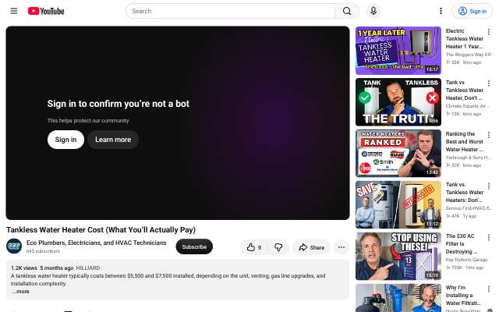The width and height of the screenshot is (499, 312).
Task: Open settings three-dot menu in header
Action: coord(441,11)
